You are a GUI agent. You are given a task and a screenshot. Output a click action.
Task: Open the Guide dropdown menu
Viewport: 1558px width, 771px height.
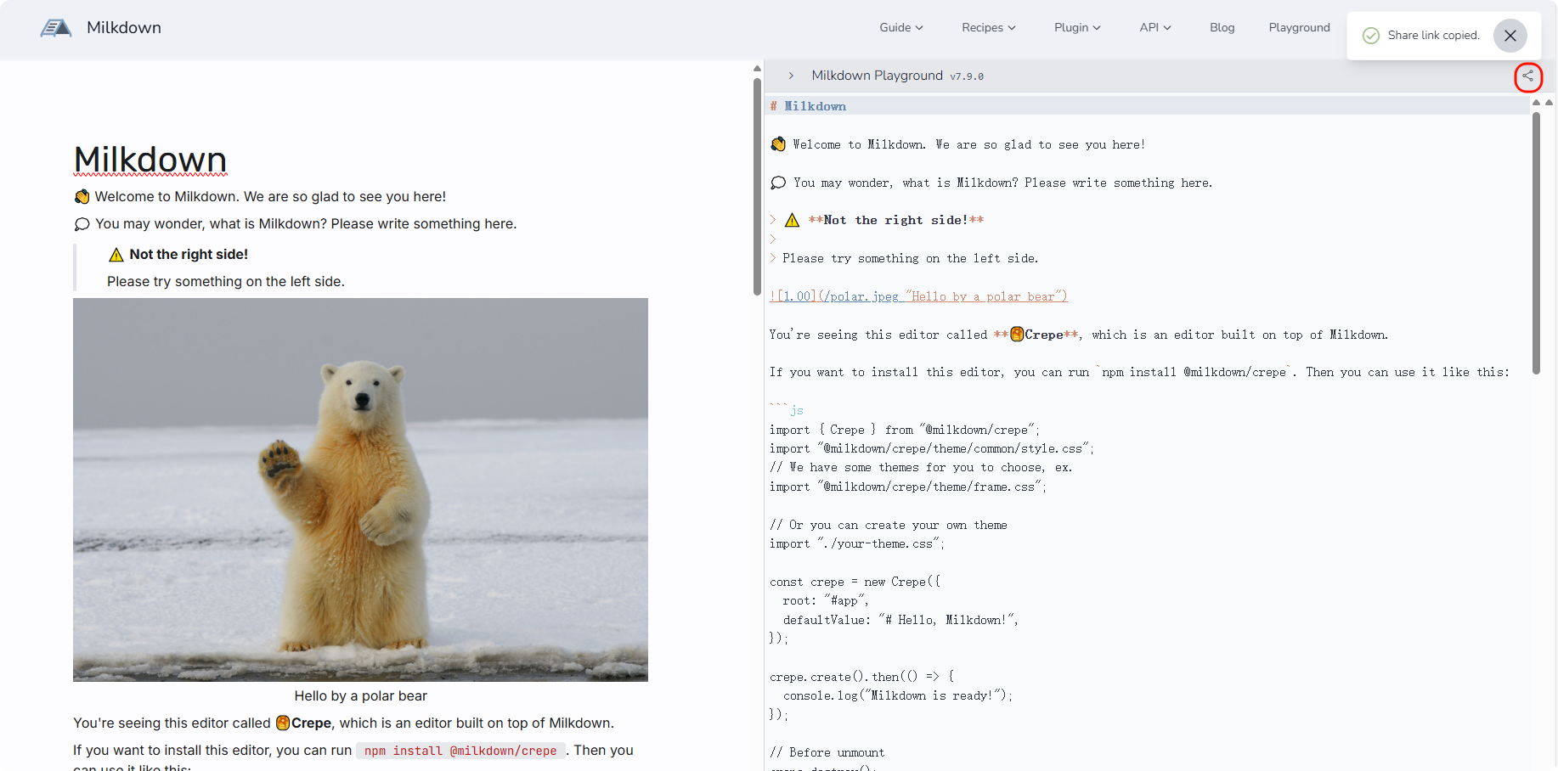click(900, 27)
